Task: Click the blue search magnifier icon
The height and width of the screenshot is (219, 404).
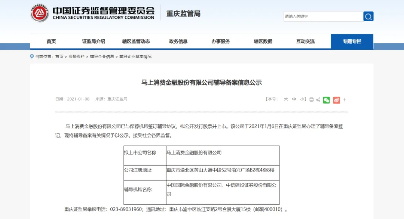Action: pyautogui.click(x=368, y=16)
